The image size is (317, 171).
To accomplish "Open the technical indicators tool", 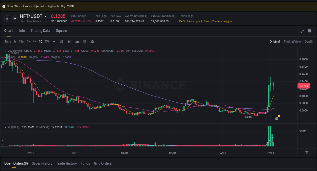I will click(77, 42).
